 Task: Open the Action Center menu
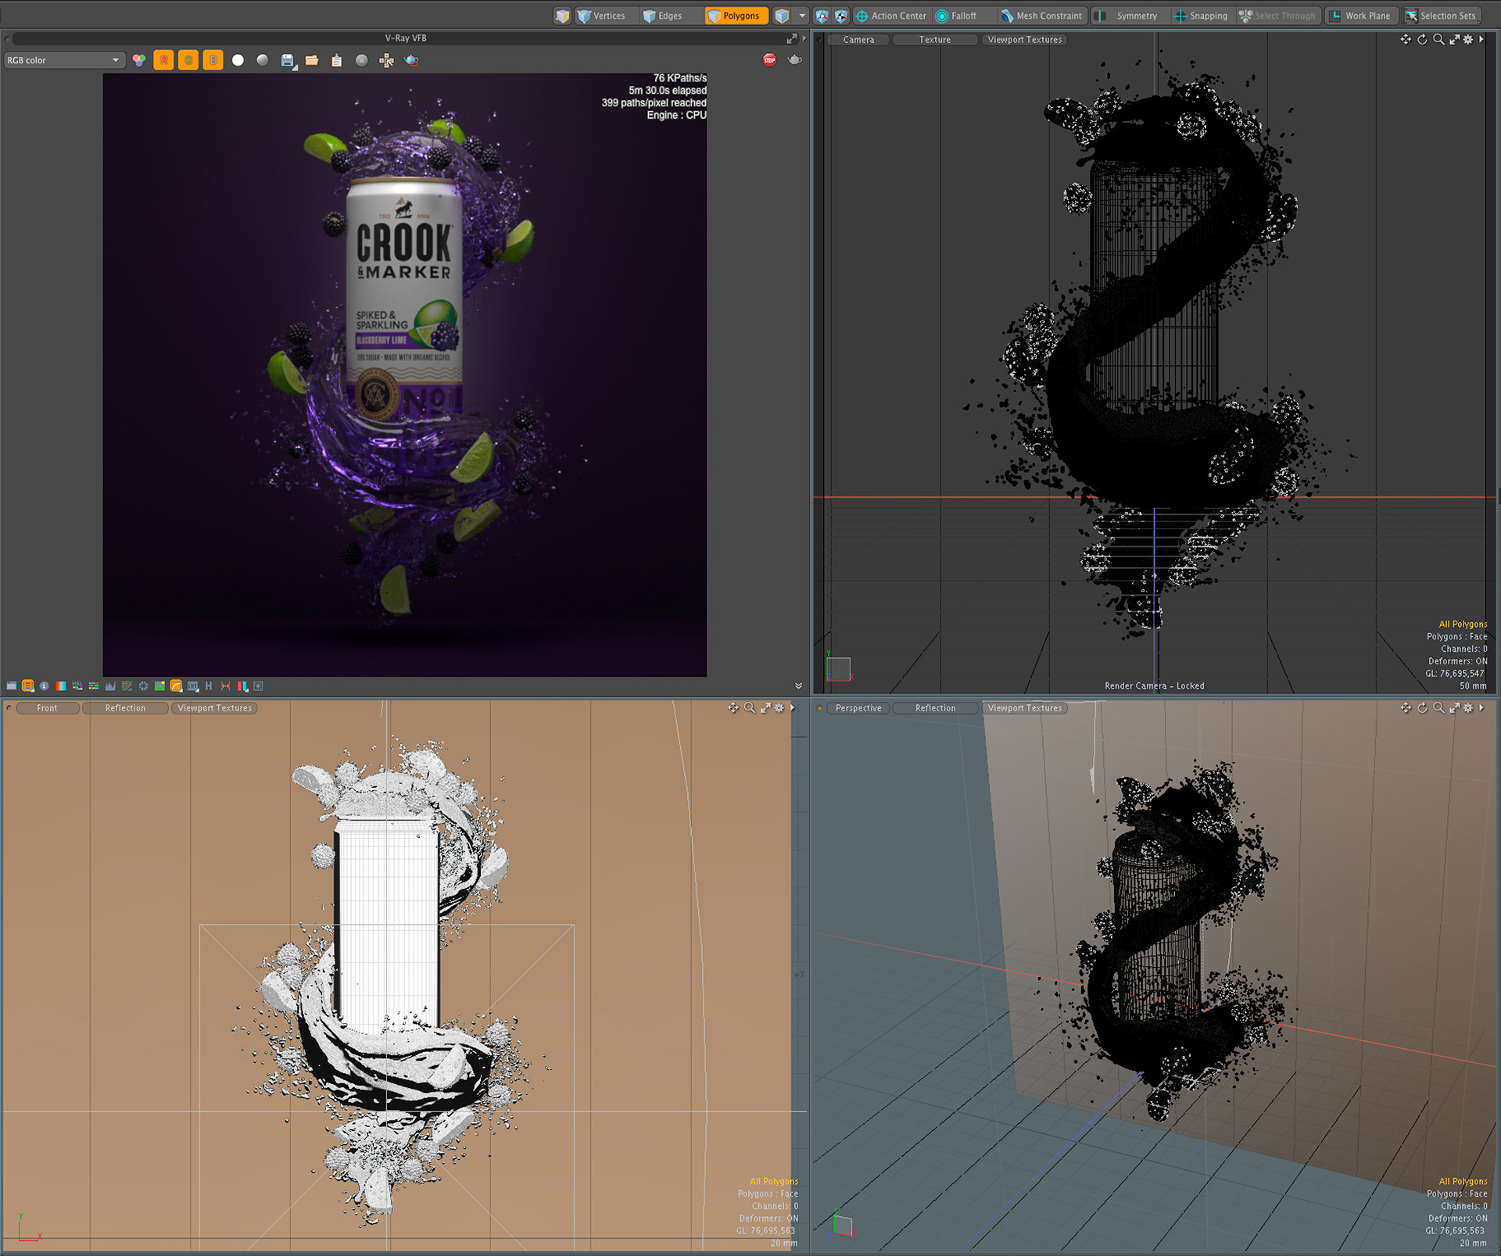pos(890,16)
